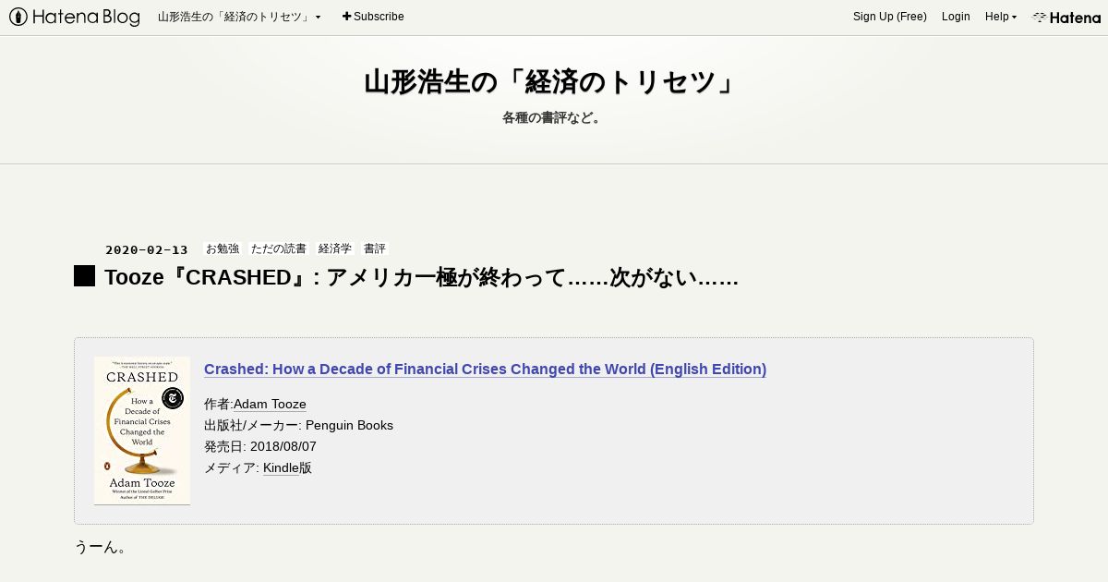Filter by ただの読書 category tag
This screenshot has height=582, width=1108.
coord(279,249)
